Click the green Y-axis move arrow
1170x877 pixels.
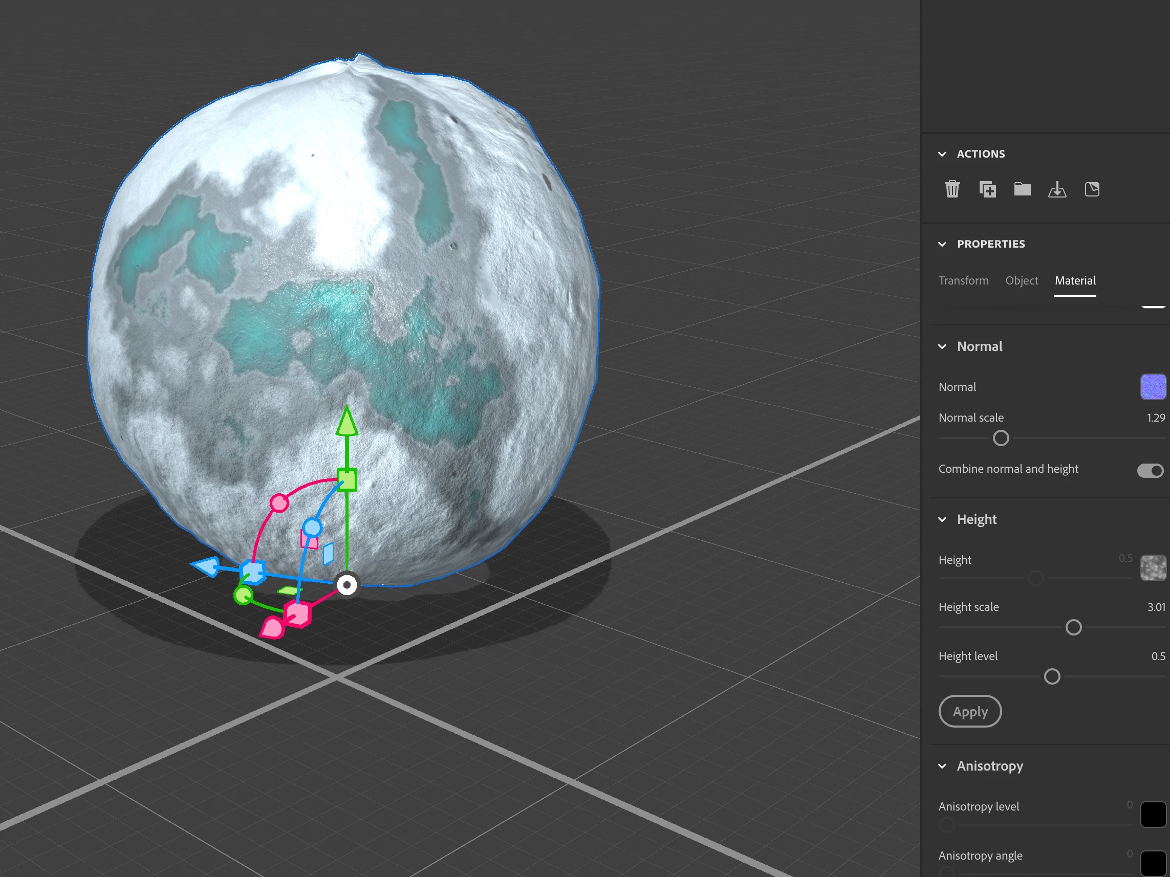[346, 422]
